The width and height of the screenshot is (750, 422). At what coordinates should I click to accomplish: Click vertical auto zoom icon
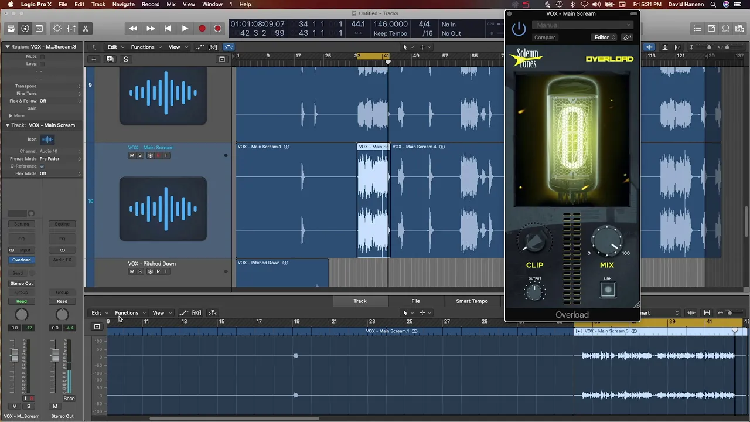tap(664, 47)
